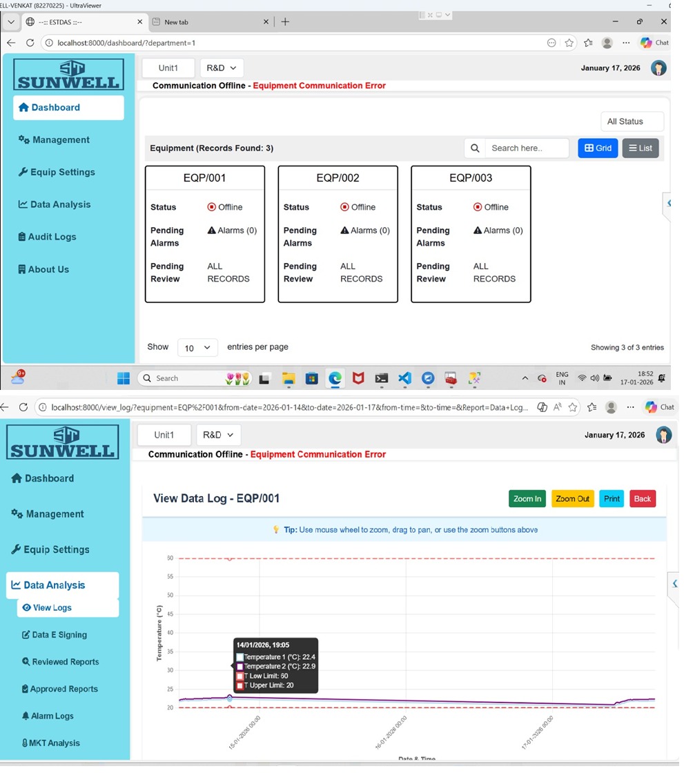The image size is (684, 773).
Task: Open the user profile avatar on the dashboard
Action: 658,68
